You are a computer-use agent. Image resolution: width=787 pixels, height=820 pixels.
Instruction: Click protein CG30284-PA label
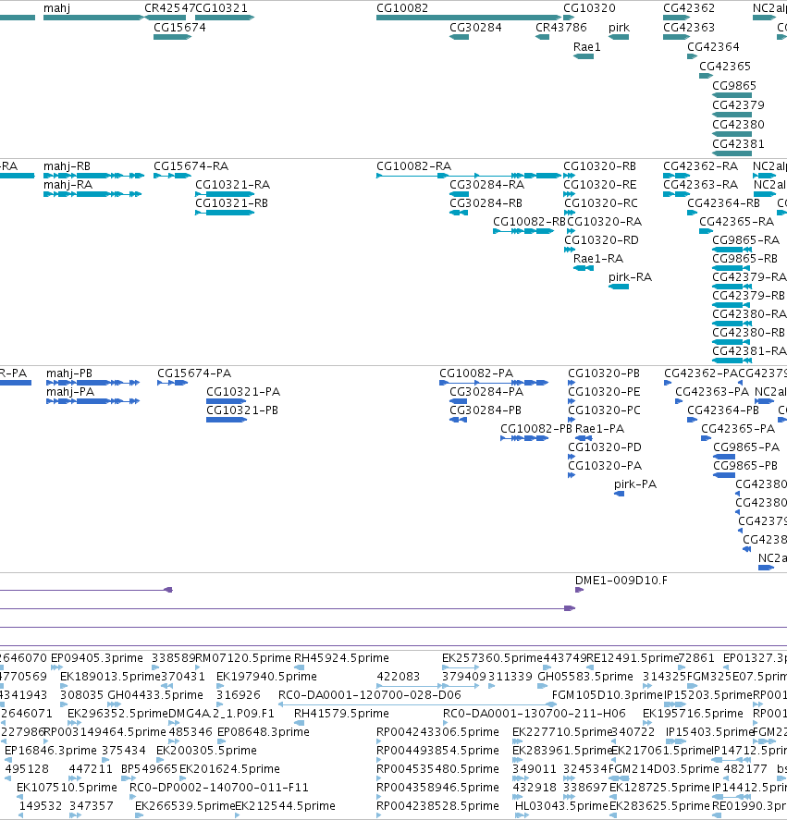486,392
